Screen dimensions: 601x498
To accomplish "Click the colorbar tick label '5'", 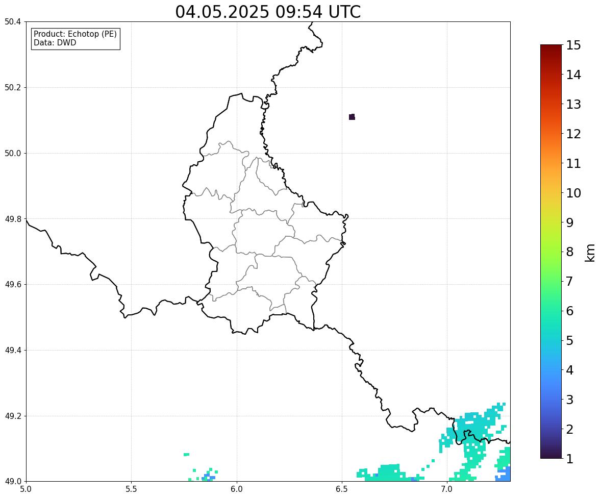I will click(569, 340).
